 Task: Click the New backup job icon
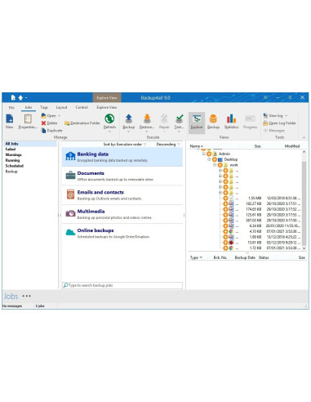(10, 121)
